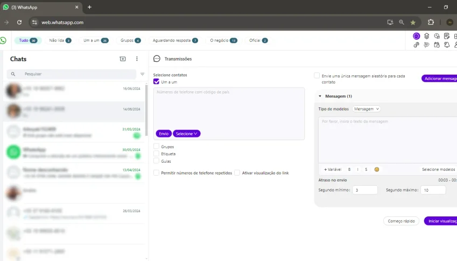Screen dimensions: 457x261
Task: Select the Grupos filter tab
Action: [131, 40]
